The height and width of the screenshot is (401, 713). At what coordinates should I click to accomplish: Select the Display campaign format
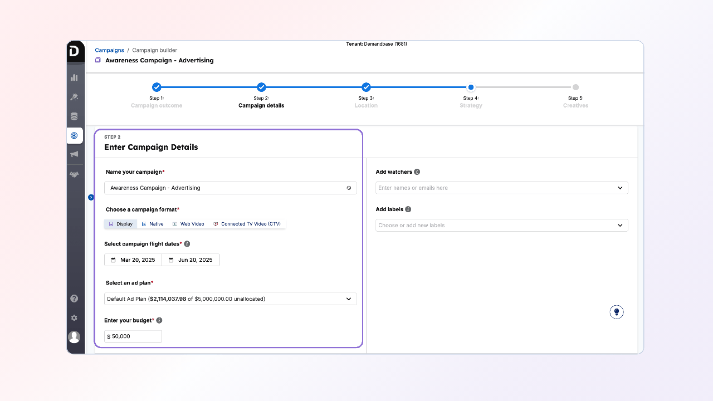tap(121, 224)
